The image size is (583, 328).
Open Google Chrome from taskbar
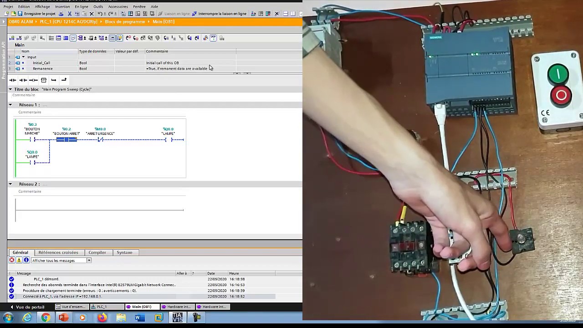click(x=46, y=318)
